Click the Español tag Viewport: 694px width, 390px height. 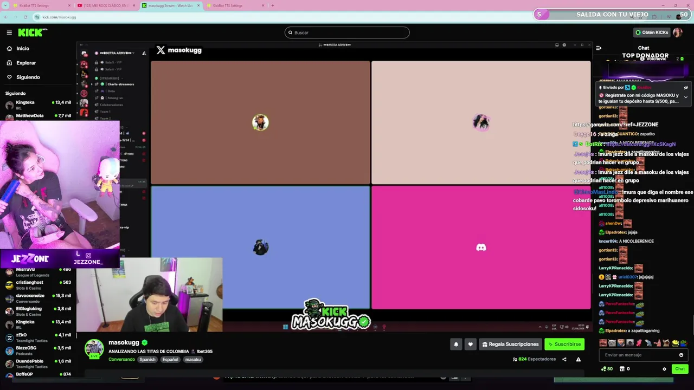coord(170,360)
